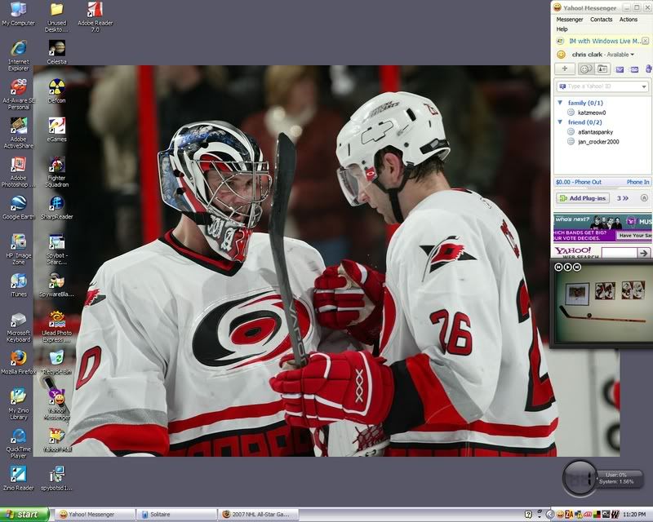Select the Mozilla Firefox desktop icon

17,359
